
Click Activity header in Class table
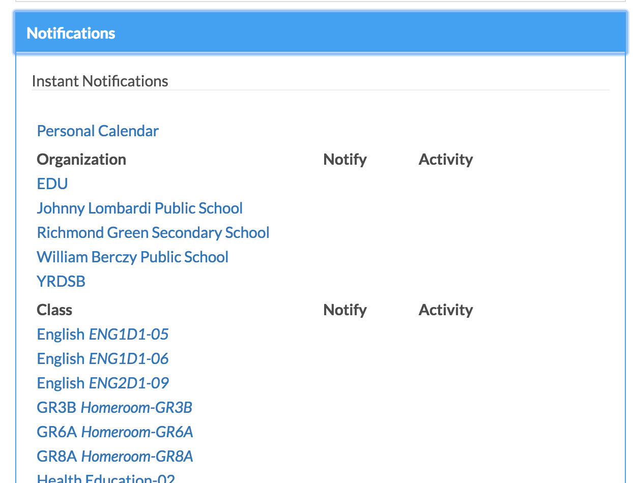point(446,310)
